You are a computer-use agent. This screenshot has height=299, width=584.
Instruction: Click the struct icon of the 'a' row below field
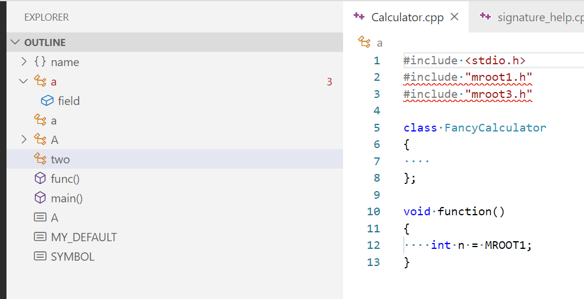pyautogui.click(x=40, y=120)
